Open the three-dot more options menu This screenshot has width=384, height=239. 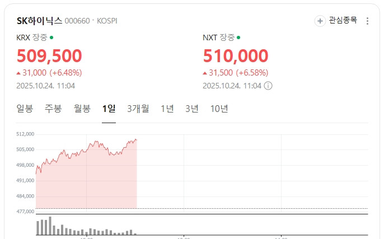[367, 21]
